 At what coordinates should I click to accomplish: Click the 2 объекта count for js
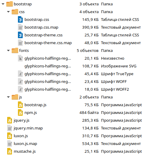click(89, 97)
